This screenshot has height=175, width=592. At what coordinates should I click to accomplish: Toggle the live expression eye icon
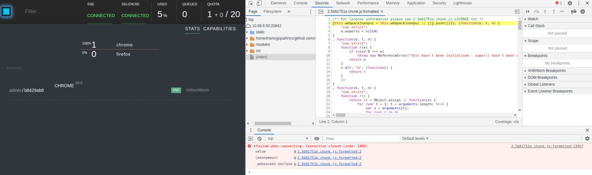click(317, 138)
